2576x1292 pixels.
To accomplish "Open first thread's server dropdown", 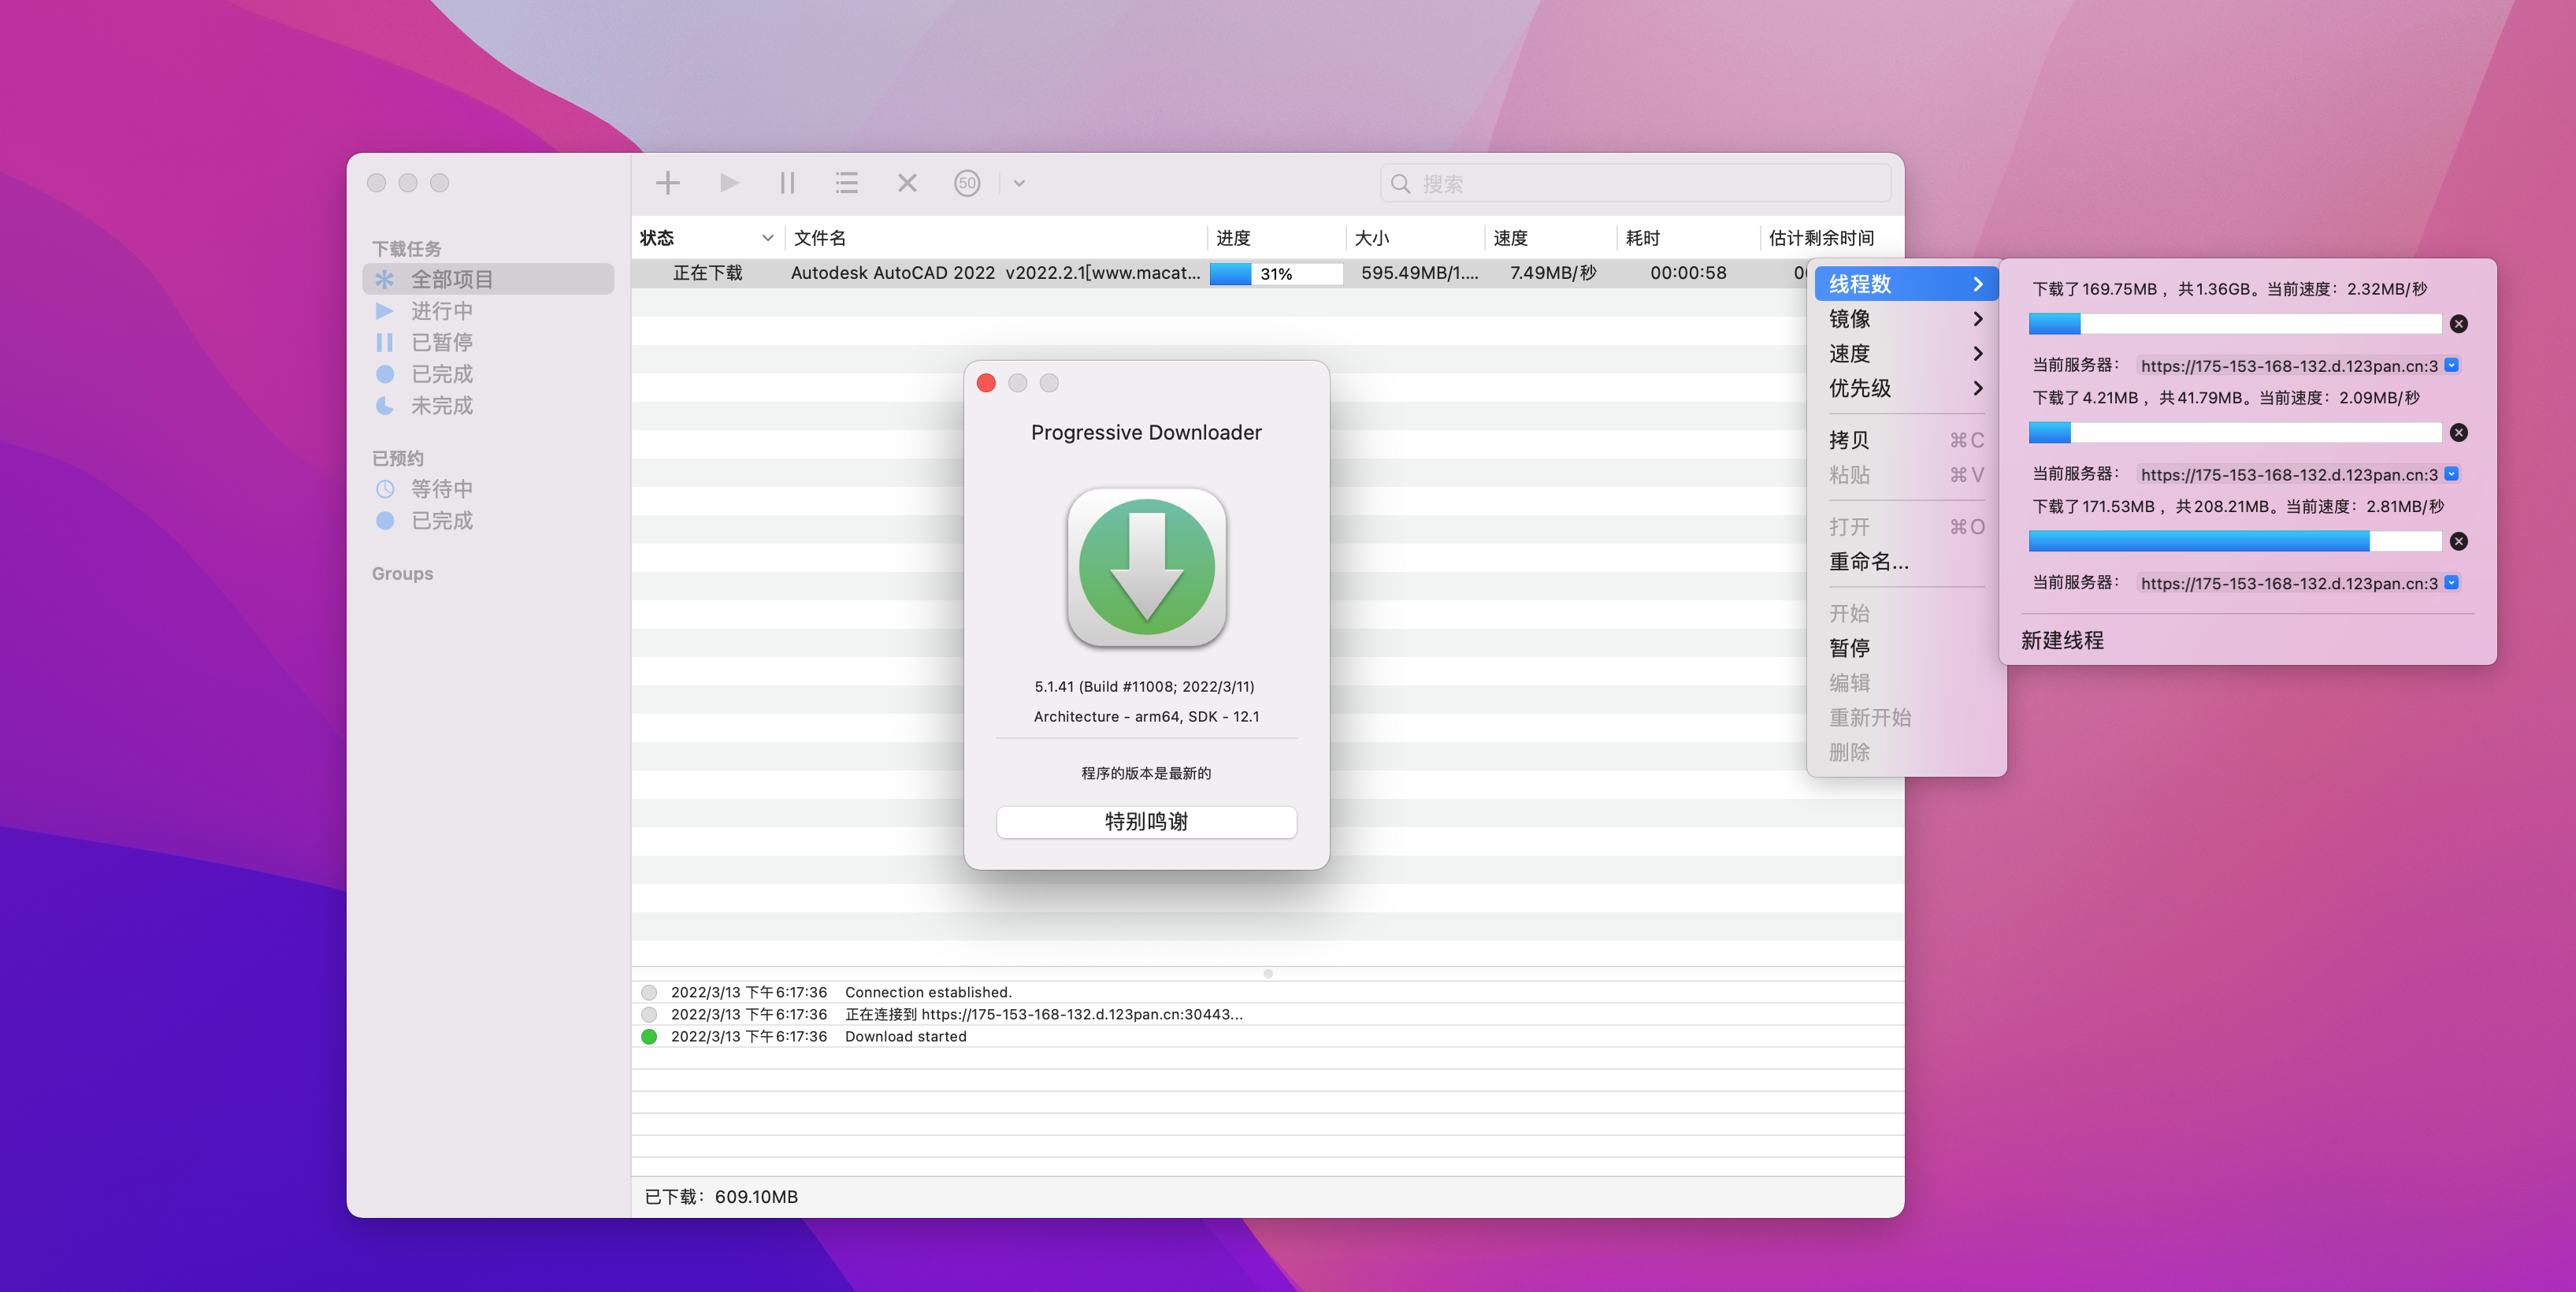I will pyautogui.click(x=2452, y=366).
